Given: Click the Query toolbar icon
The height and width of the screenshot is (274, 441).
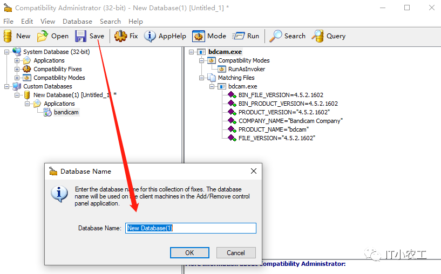Looking at the screenshot, I should 317,36.
